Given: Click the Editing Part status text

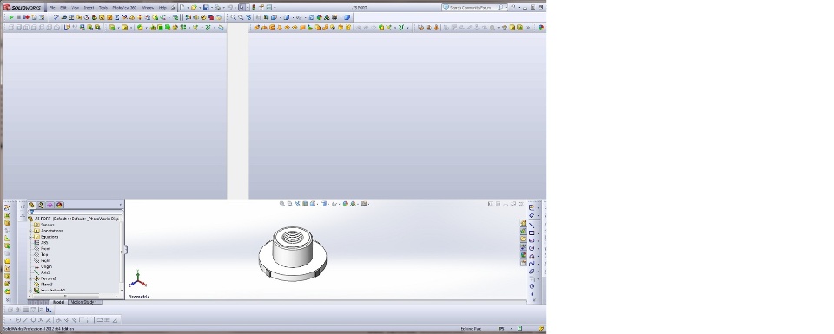Looking at the screenshot, I should 471,329.
